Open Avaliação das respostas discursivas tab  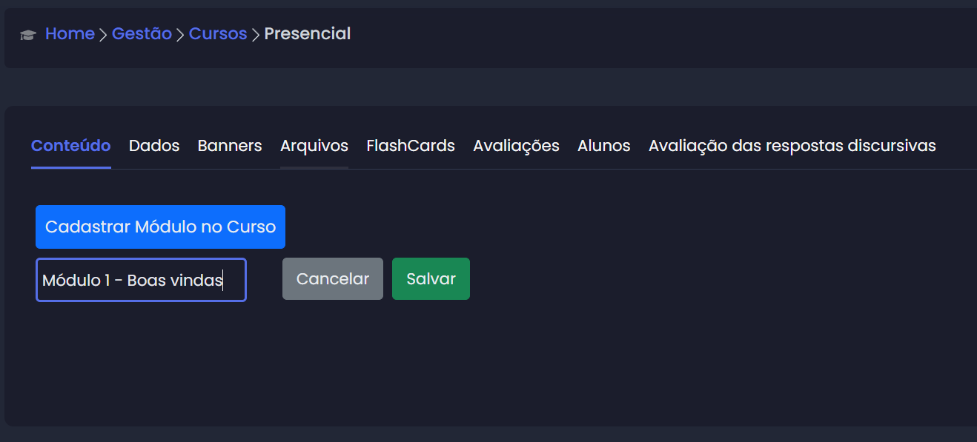(792, 146)
